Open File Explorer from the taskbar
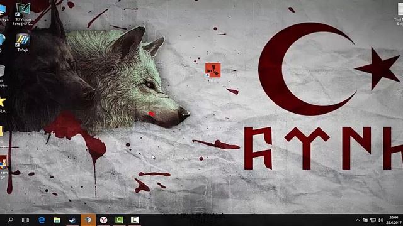 coord(57,220)
